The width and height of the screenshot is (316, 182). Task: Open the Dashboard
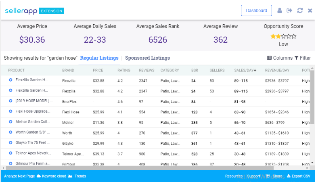(x=256, y=10)
